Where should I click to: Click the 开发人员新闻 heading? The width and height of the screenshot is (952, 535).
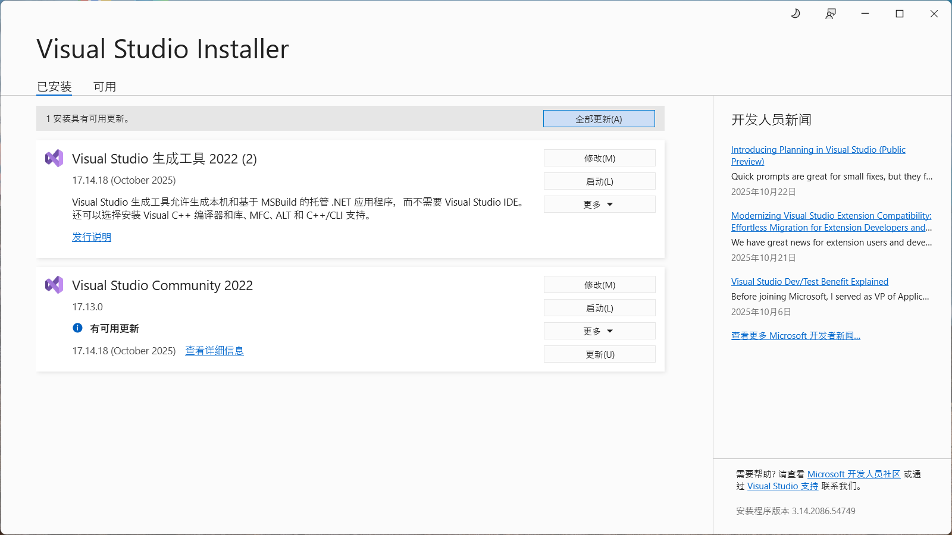(x=771, y=120)
